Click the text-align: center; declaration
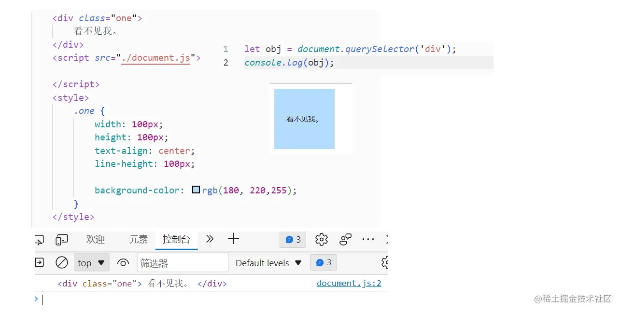621x313 pixels. 145,150
